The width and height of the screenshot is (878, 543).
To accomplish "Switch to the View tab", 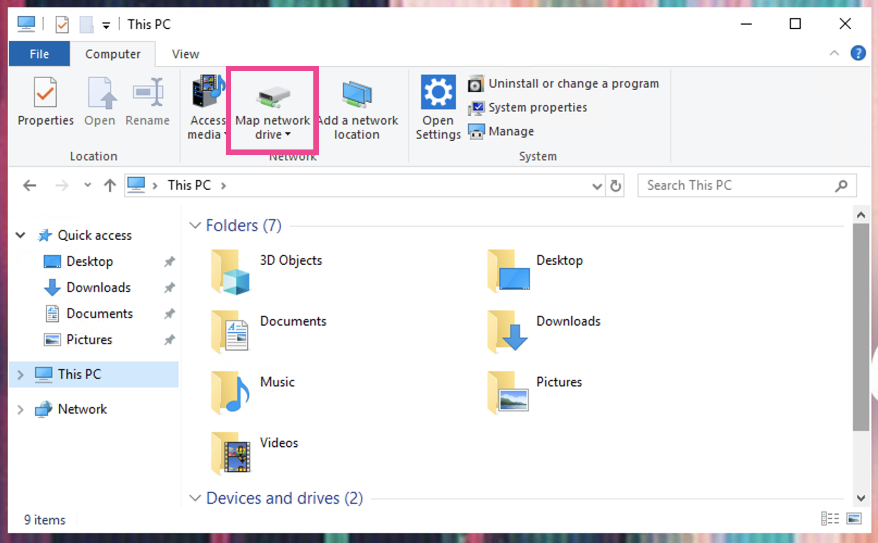I will (x=186, y=54).
